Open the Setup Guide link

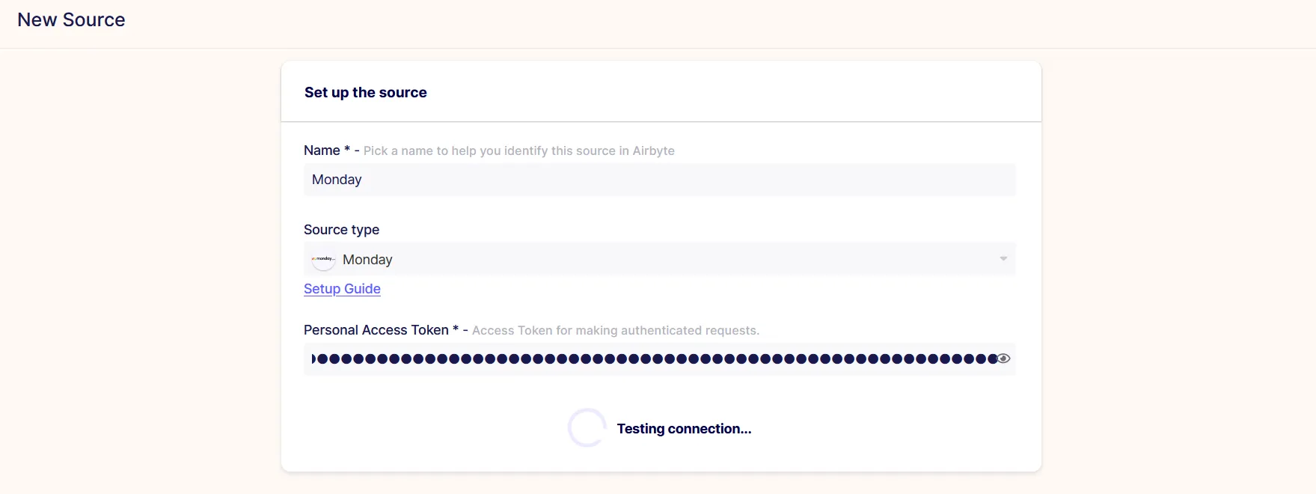[x=342, y=289]
